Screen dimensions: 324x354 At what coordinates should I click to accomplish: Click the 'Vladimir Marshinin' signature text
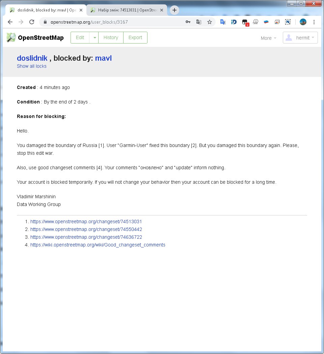[x=36, y=197]
